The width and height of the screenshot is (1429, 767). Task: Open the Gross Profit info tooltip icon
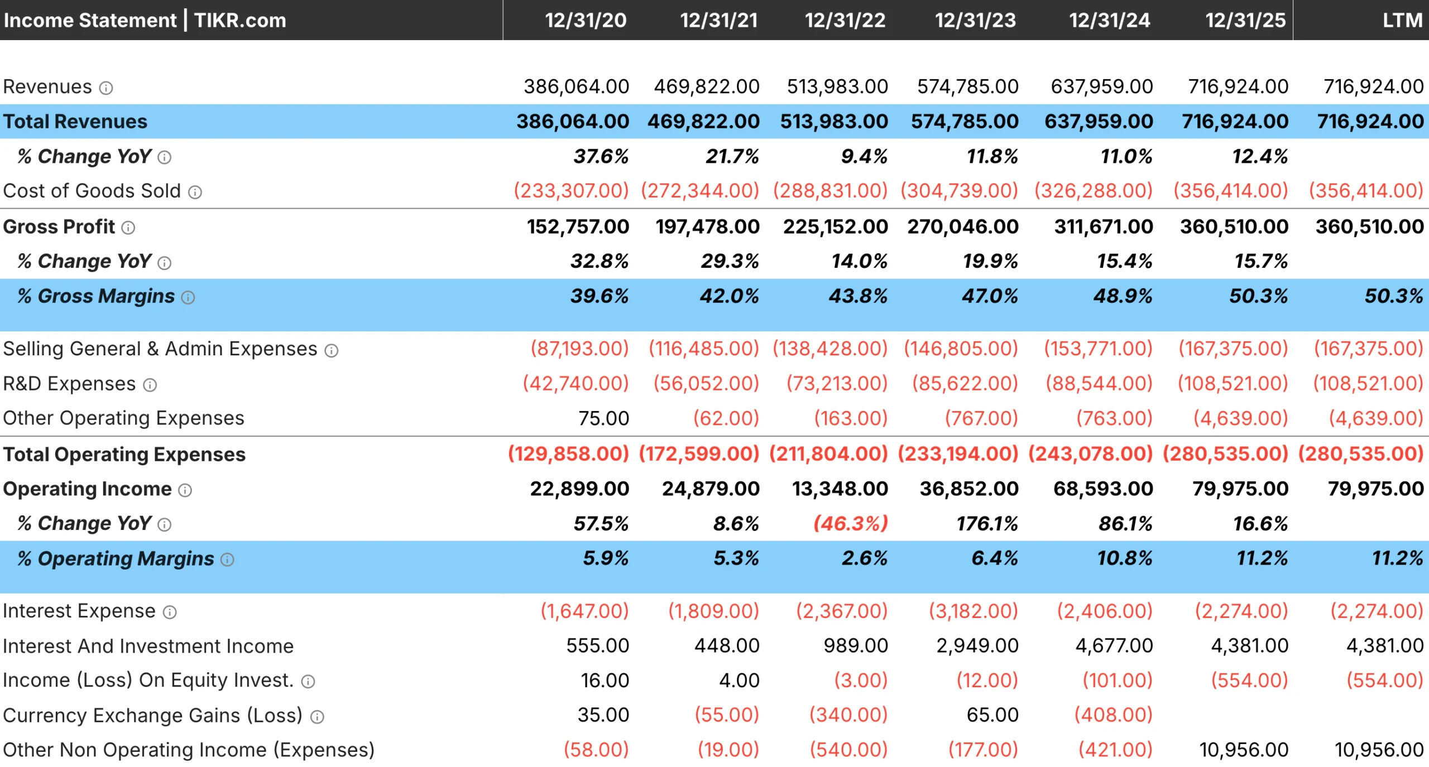pyautogui.click(x=130, y=228)
